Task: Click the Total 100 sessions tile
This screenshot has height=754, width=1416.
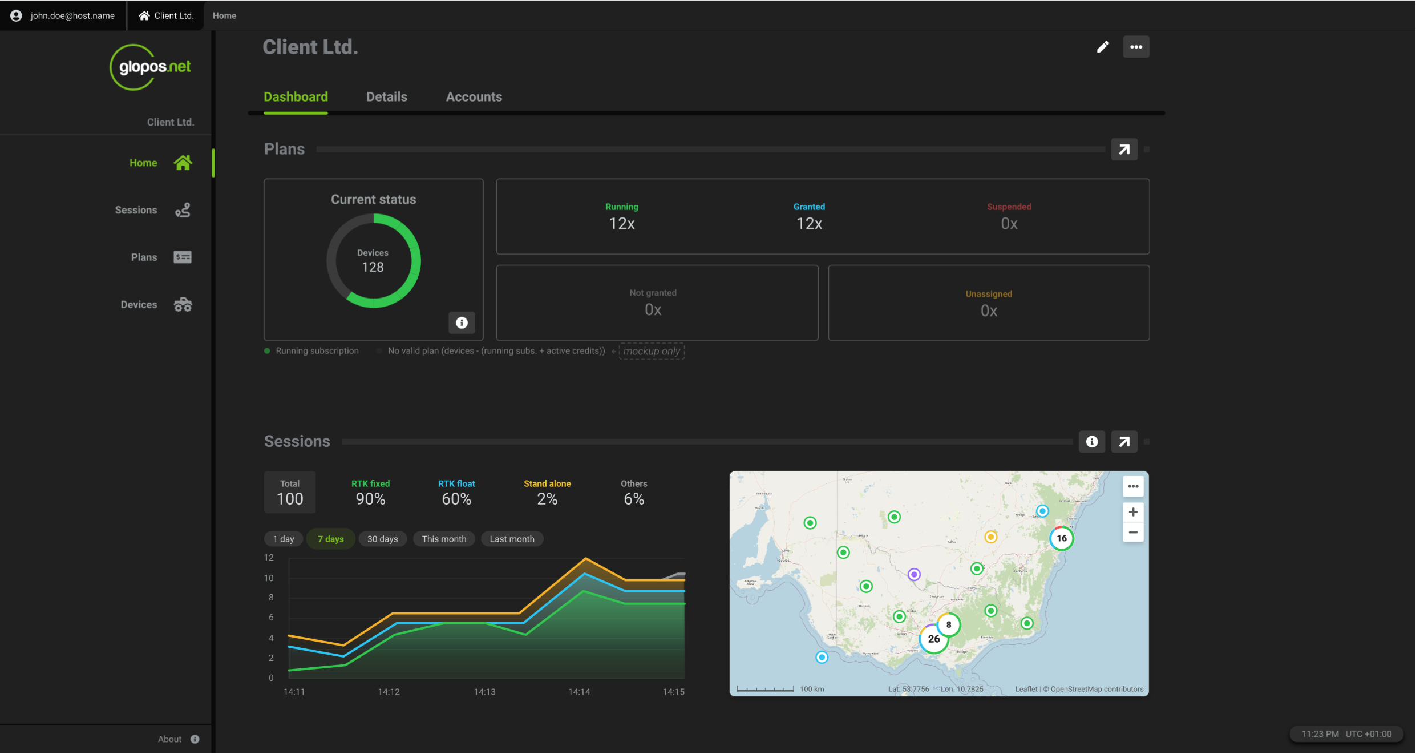Action: tap(290, 492)
